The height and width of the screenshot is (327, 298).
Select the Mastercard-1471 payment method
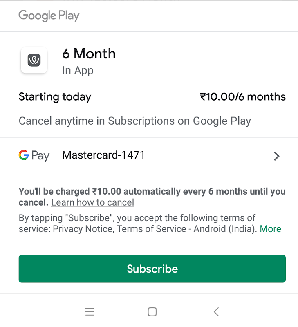(x=103, y=155)
